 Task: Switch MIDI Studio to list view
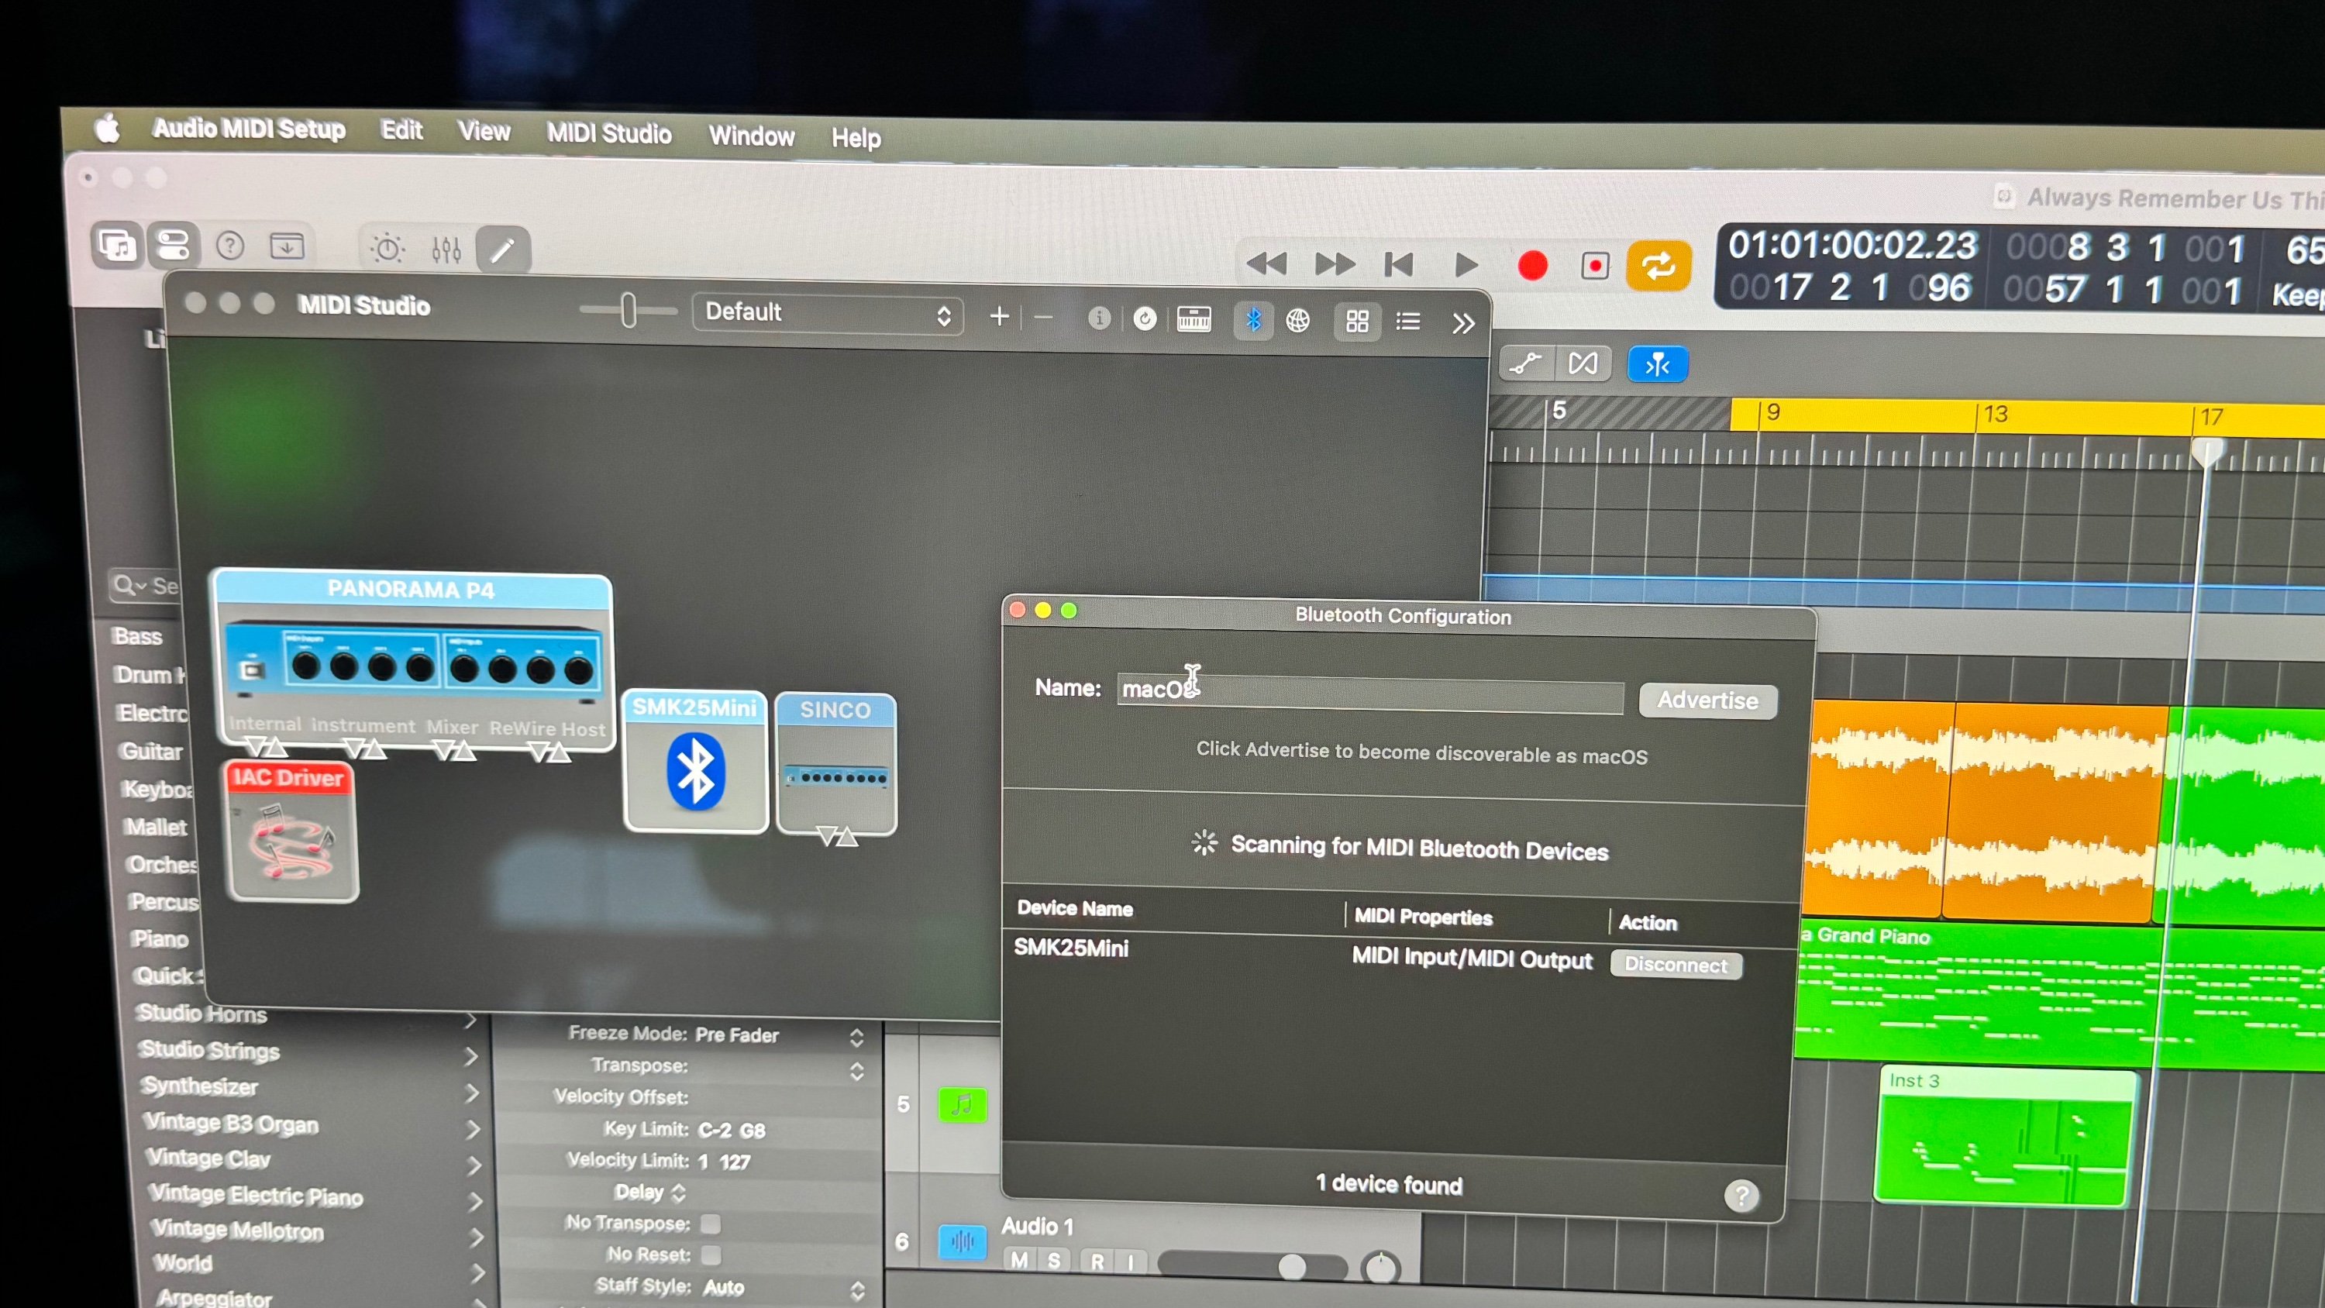(x=1407, y=322)
